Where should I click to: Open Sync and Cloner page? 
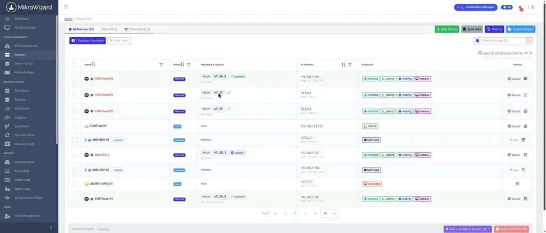pos(25,135)
